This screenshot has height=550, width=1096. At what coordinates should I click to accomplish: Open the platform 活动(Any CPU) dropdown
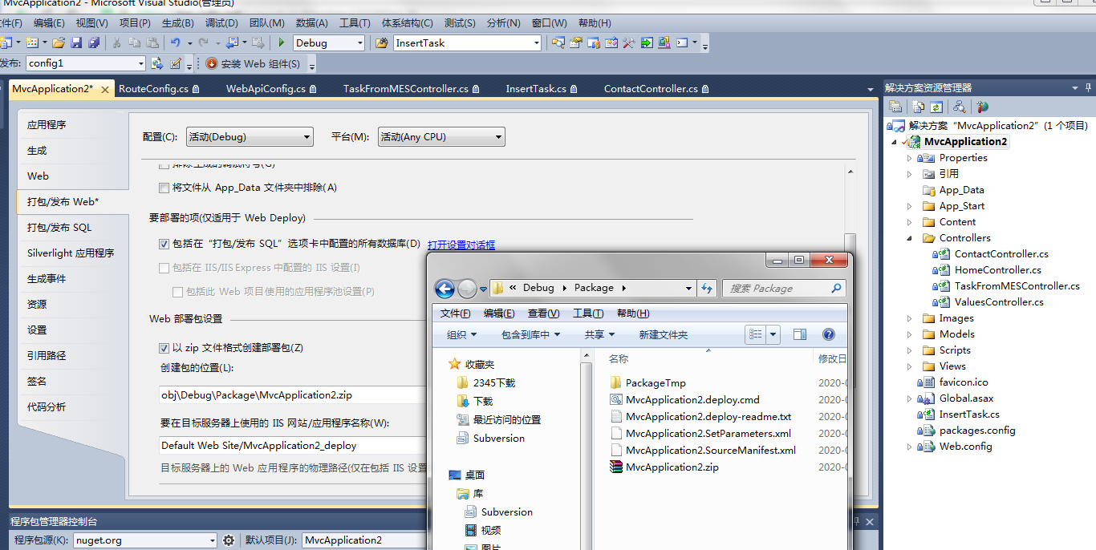tap(441, 137)
